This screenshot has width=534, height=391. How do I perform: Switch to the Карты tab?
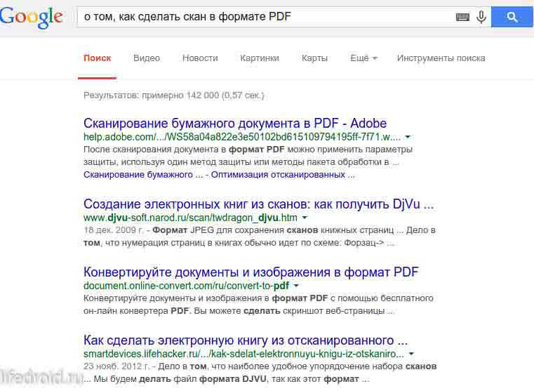[314, 58]
